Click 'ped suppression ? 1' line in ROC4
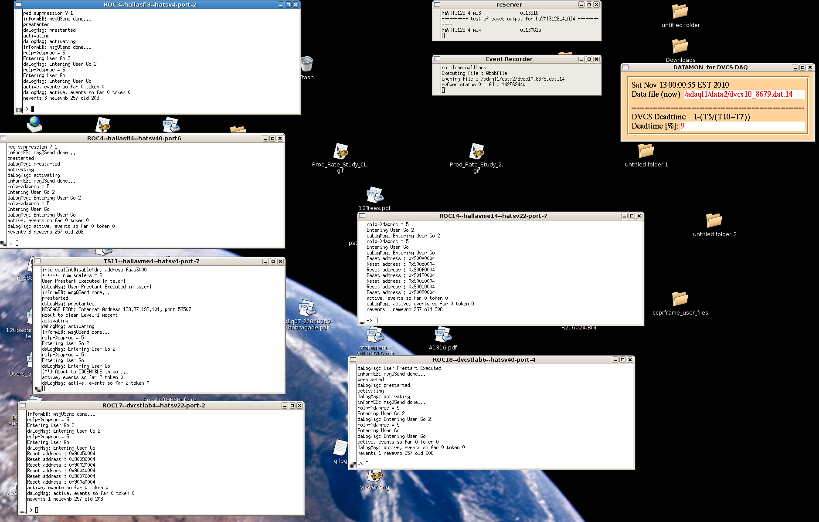This screenshot has width=819, height=522. point(32,147)
